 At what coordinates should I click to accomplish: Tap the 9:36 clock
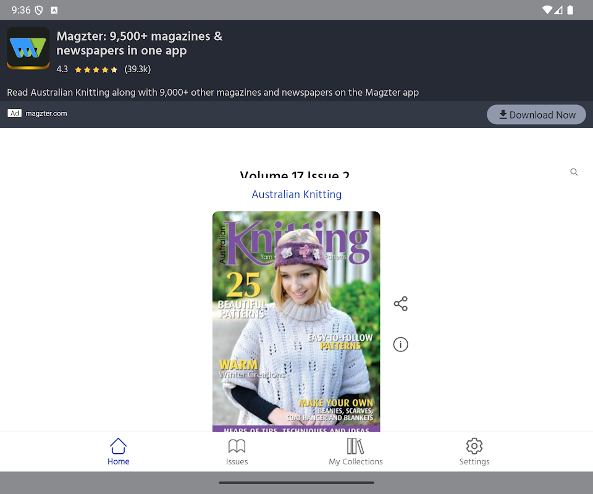tap(21, 10)
